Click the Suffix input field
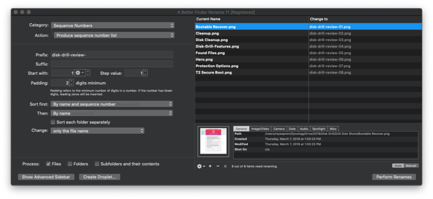Image resolution: width=433 pixels, height=199 pixels. coord(112,64)
